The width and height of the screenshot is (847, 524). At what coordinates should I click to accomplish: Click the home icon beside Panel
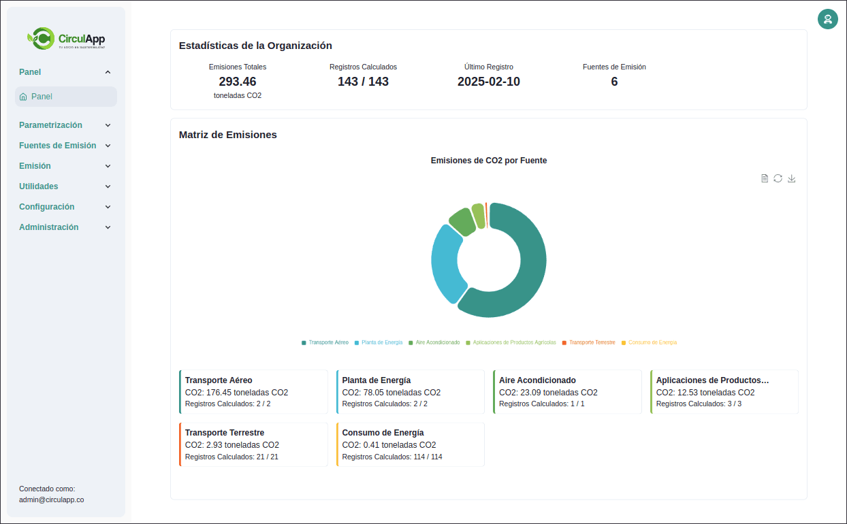[x=24, y=97]
